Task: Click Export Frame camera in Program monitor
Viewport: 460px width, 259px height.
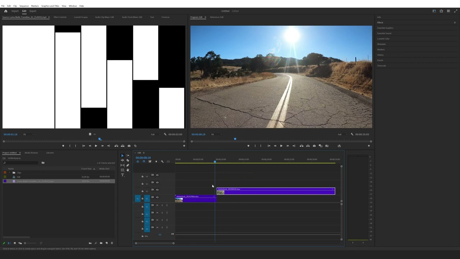Action: pyautogui.click(x=314, y=146)
